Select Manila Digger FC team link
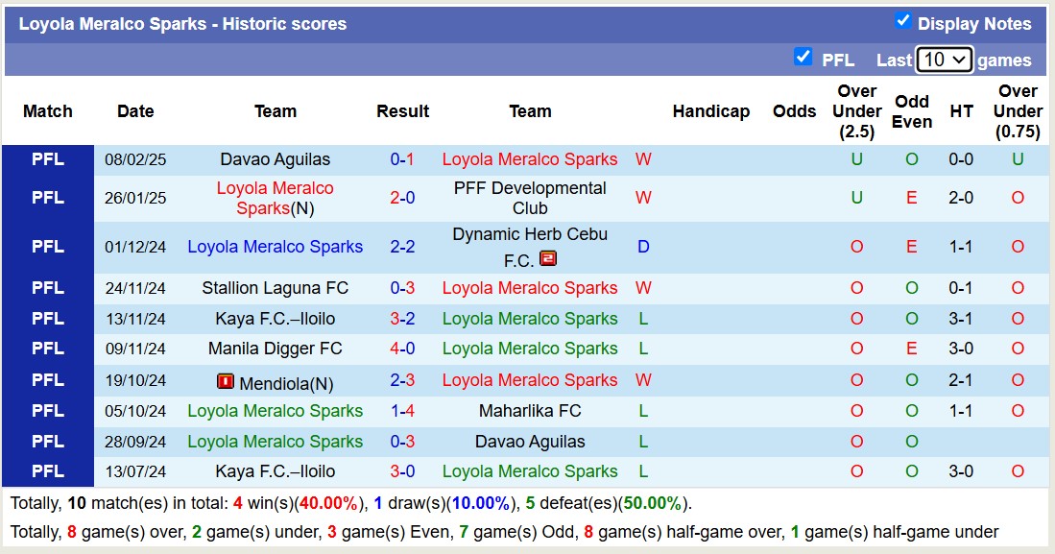The width and height of the screenshot is (1055, 554). pos(275,349)
